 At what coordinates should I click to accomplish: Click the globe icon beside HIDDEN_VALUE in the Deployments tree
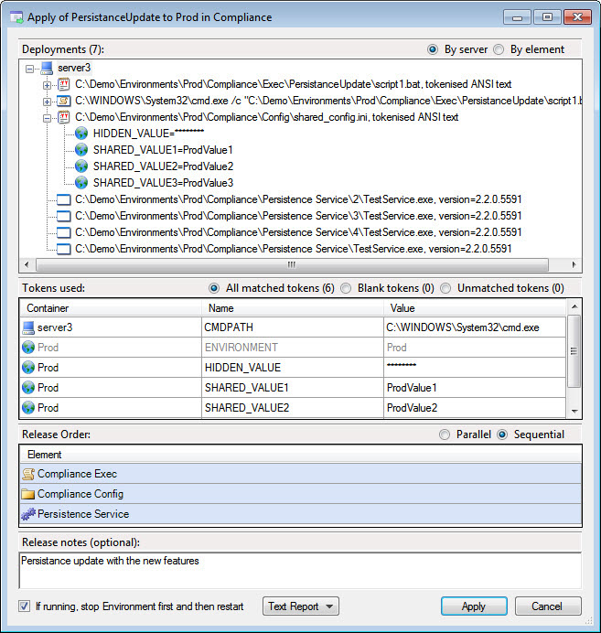tap(81, 134)
